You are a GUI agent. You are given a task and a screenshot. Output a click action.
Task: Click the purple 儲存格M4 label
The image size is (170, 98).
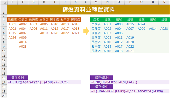(x=102, y=77)
